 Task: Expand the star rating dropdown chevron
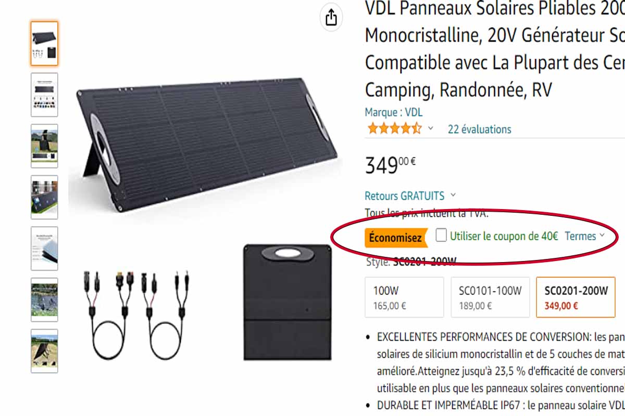431,128
